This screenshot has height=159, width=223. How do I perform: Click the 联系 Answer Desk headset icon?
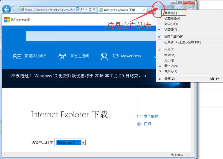[104, 56]
